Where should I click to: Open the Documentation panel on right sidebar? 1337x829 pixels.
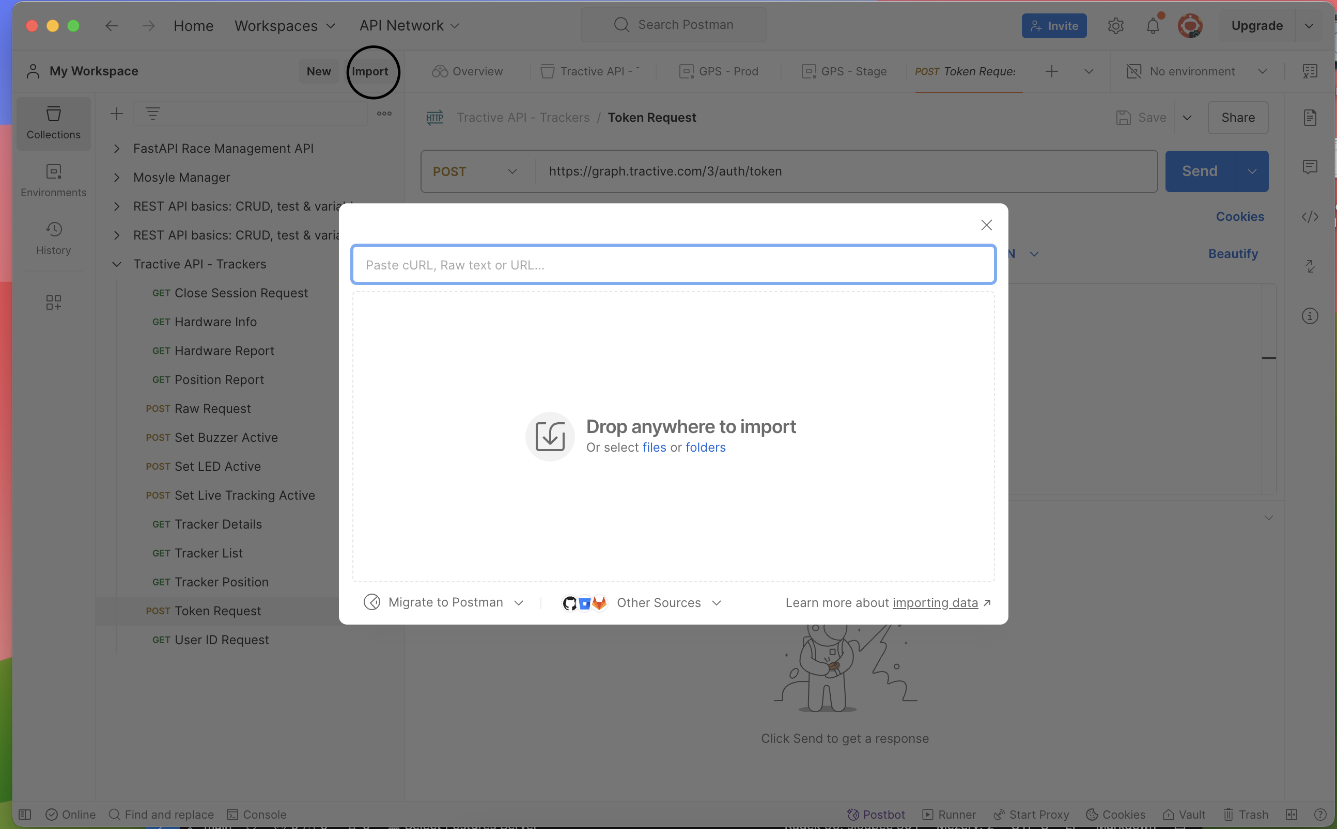1310,117
